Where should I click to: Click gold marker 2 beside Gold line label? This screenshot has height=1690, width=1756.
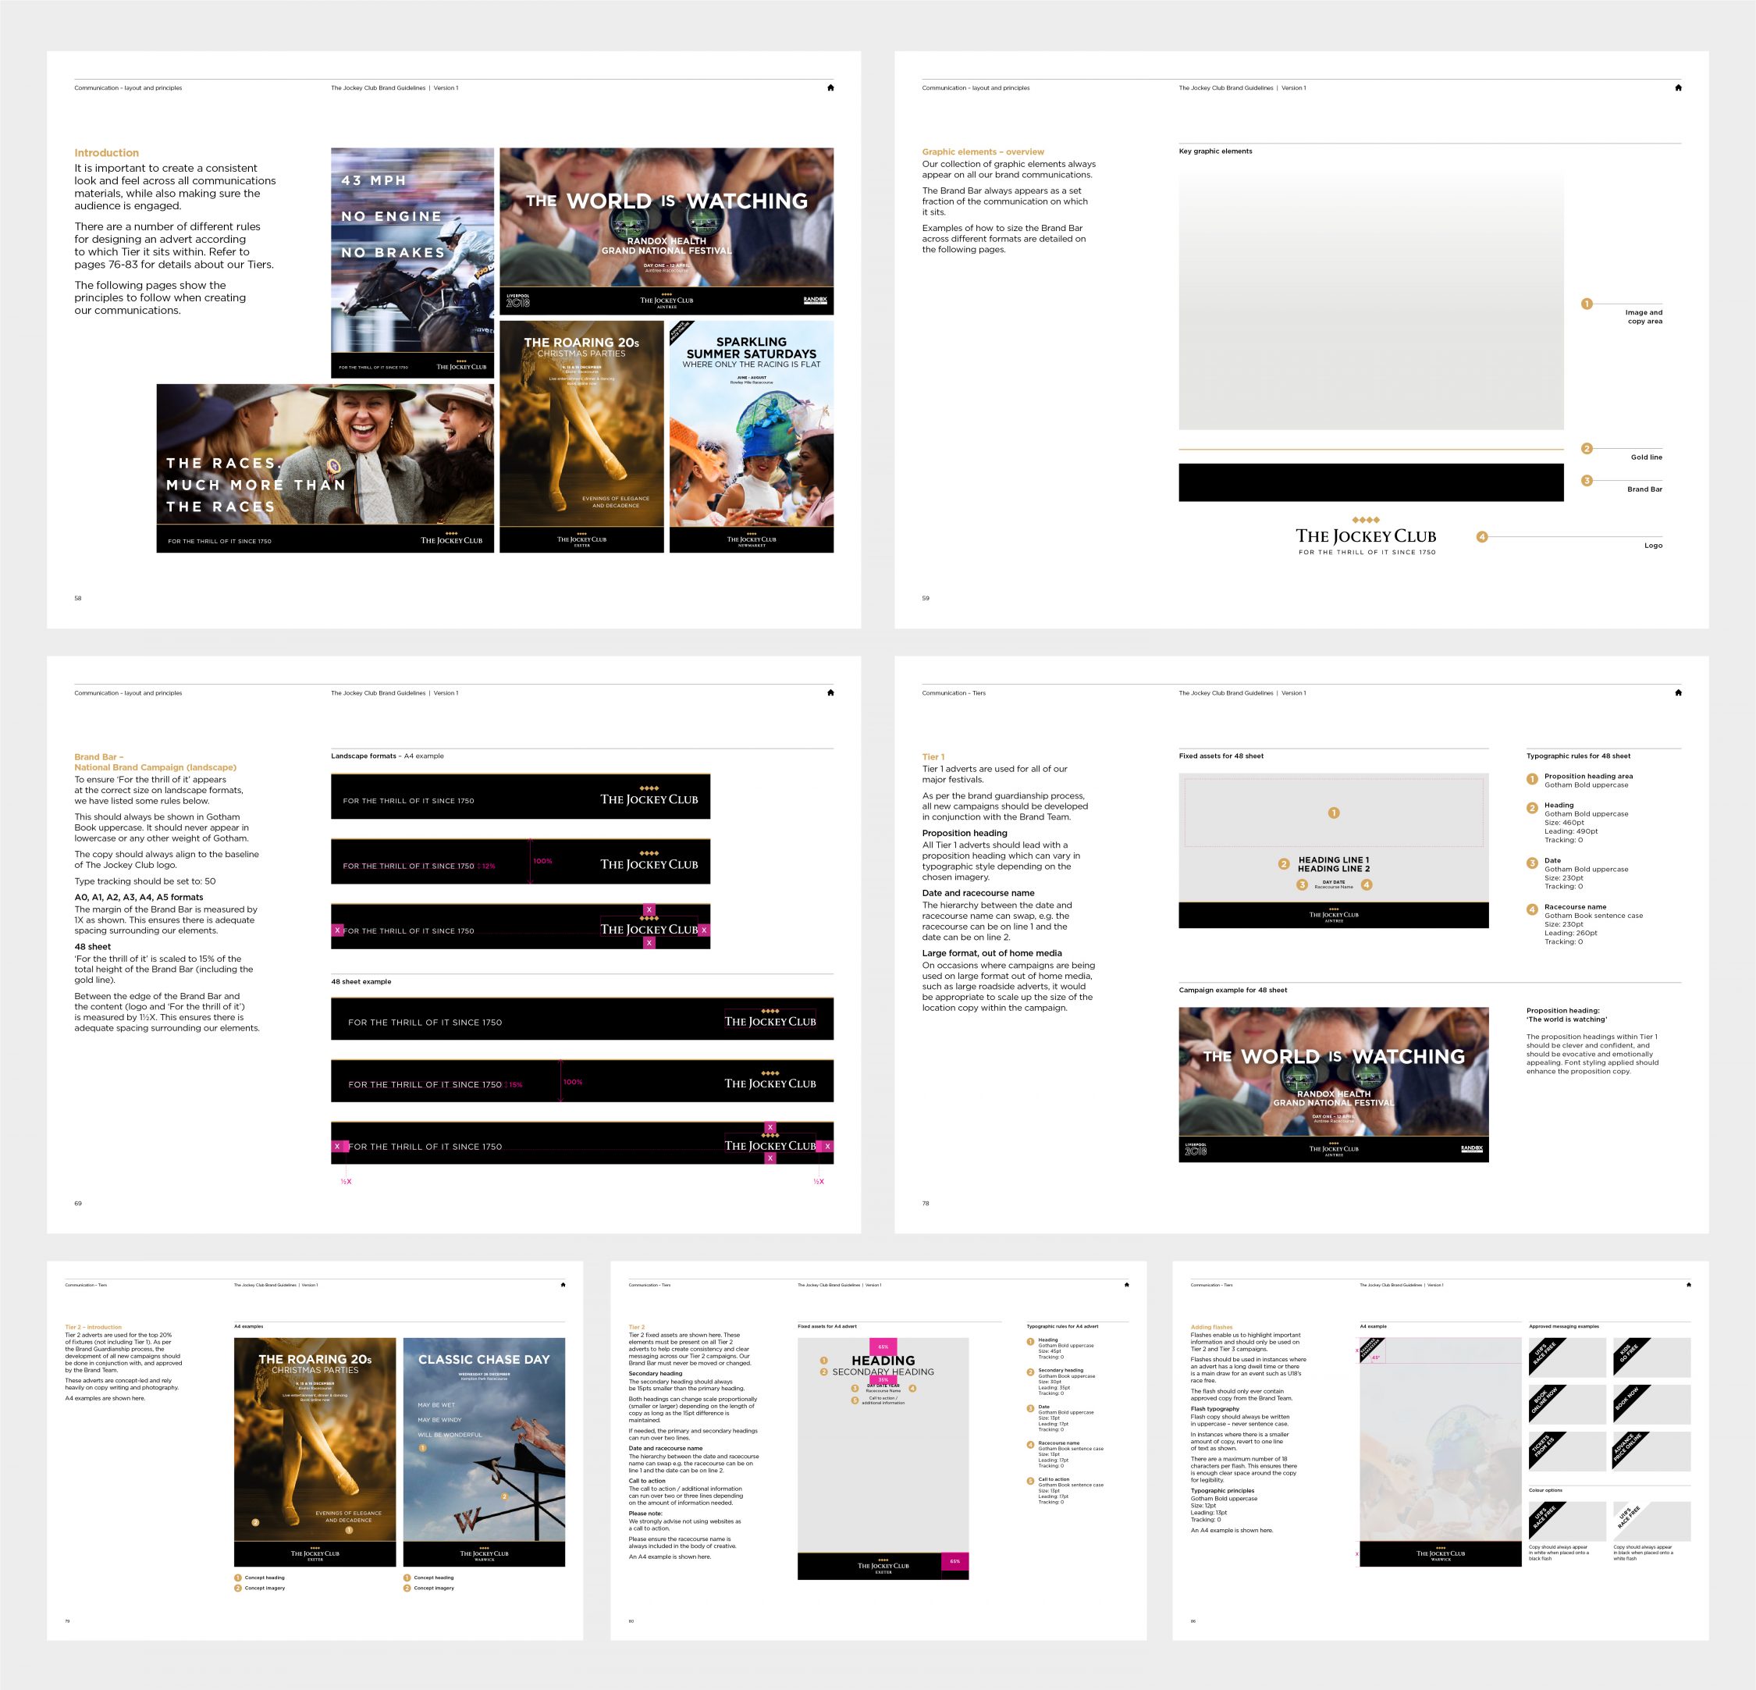click(x=1587, y=448)
